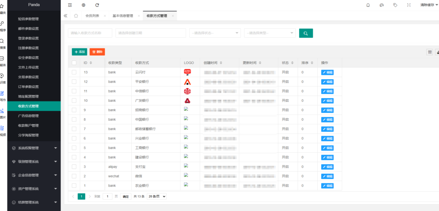Open the column filter grid icon
The image size is (439, 211).
430,52
